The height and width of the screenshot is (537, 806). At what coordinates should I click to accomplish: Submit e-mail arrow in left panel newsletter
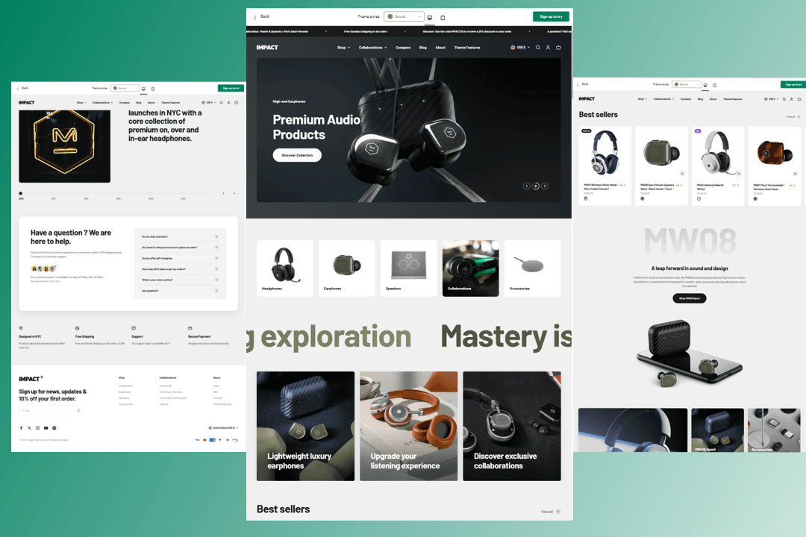[78, 410]
